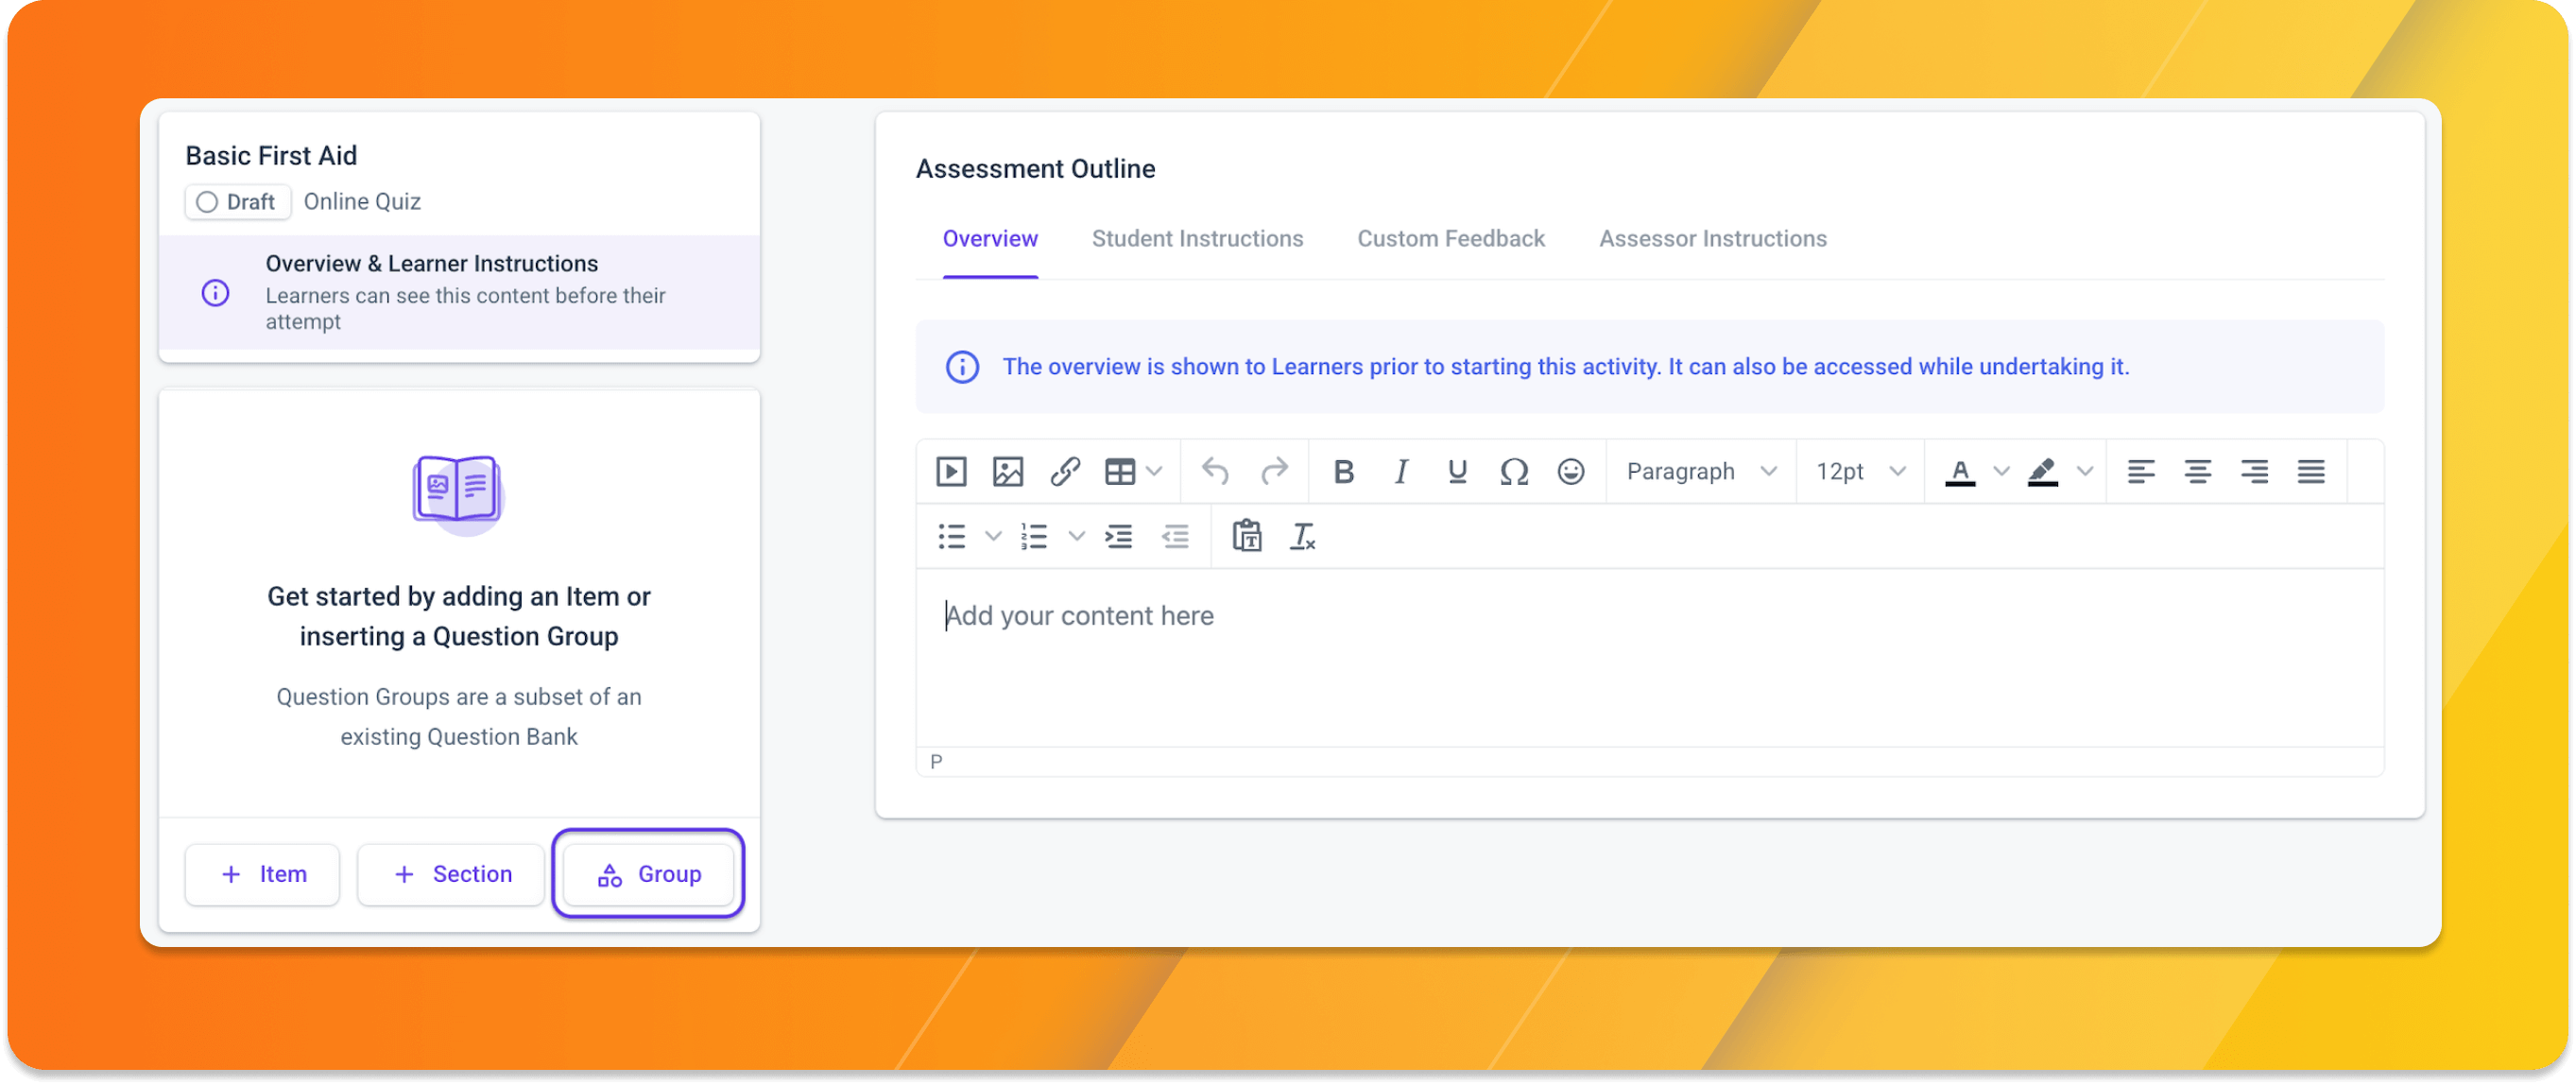Switch to the Overview tab
The width and height of the screenshot is (2576, 1085).
(990, 239)
